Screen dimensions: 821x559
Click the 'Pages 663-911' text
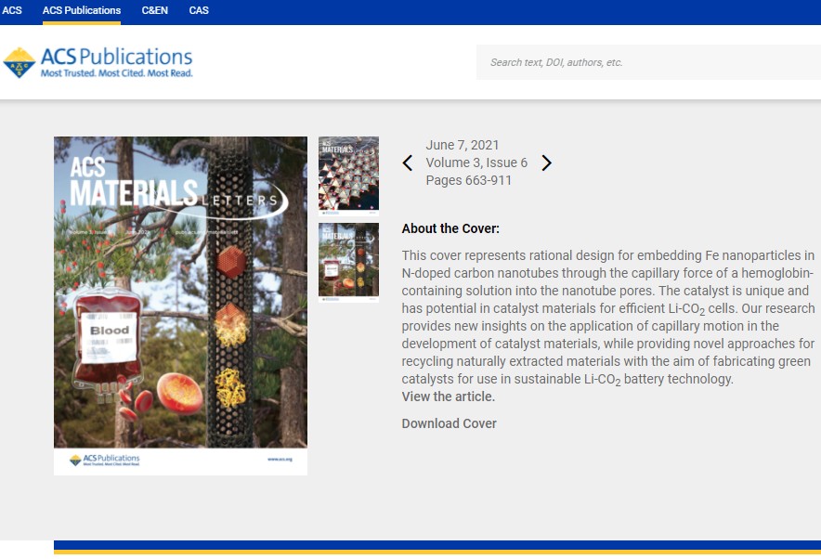pos(469,180)
